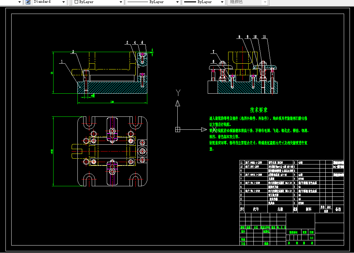The width and height of the screenshot is (354, 253).
Task: Select balloon number 2 in front view
Action: 73,52
